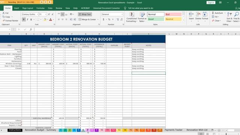
Task: Select Middle Align icon
Action: tap(63, 14)
